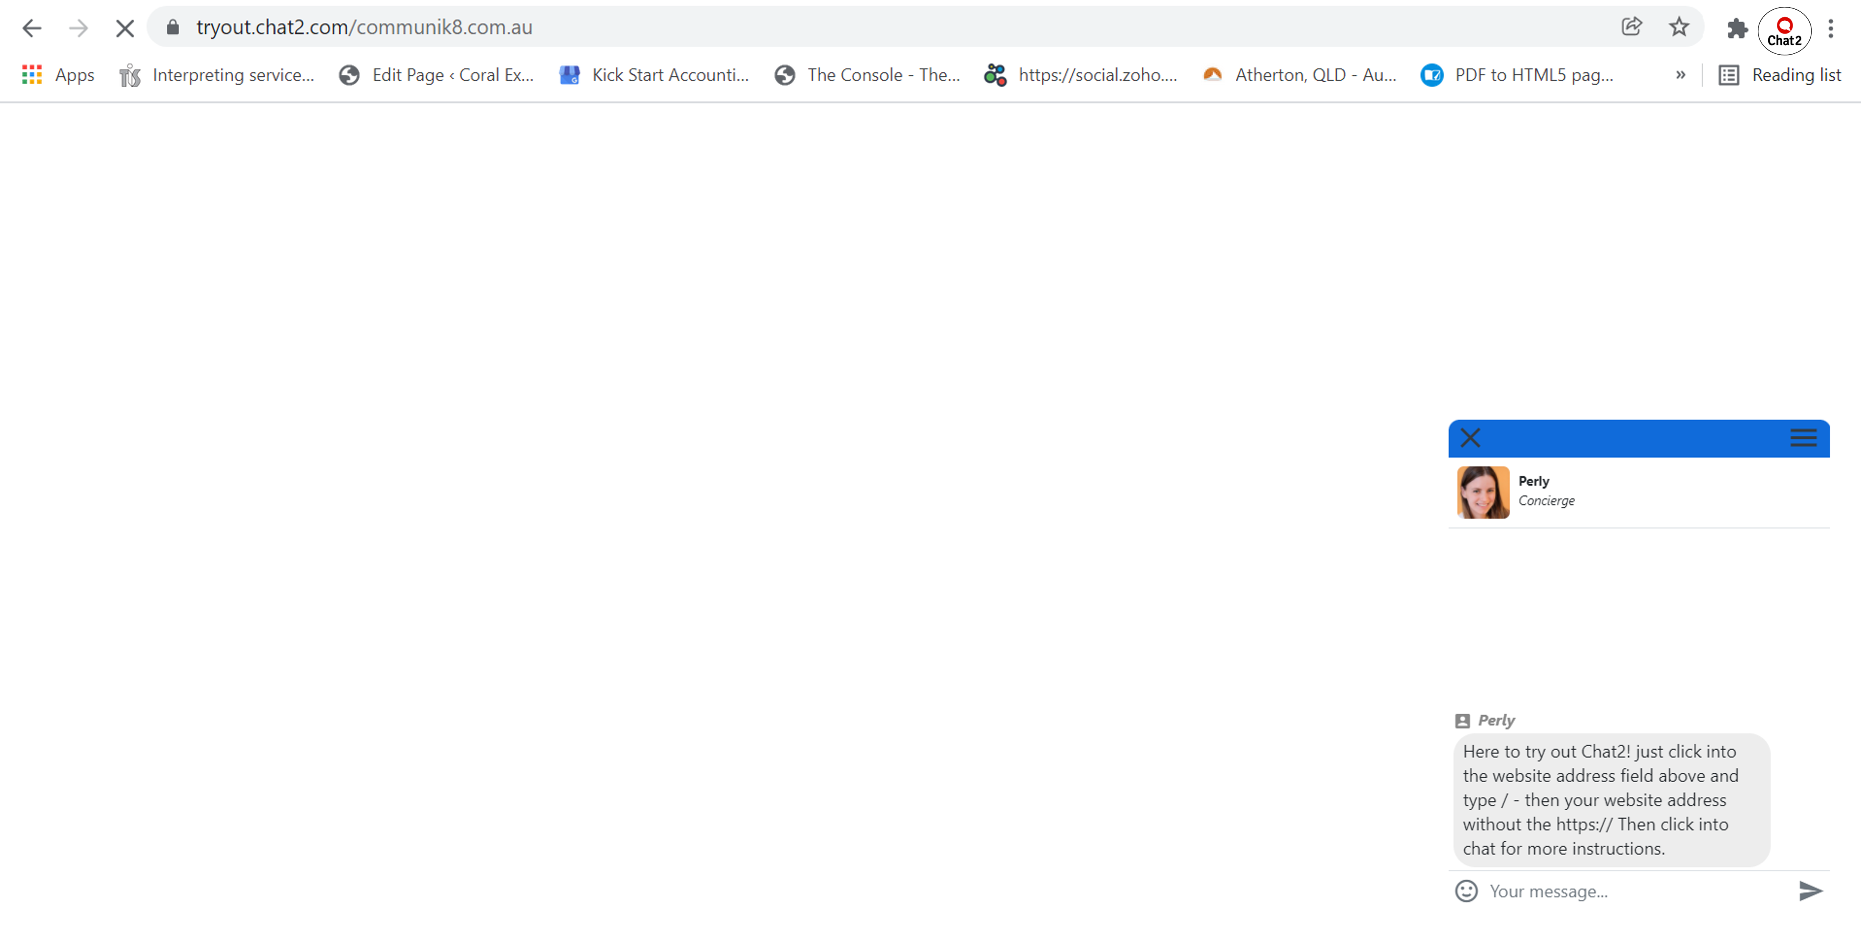
Task: Stop loading the page
Action: (125, 28)
